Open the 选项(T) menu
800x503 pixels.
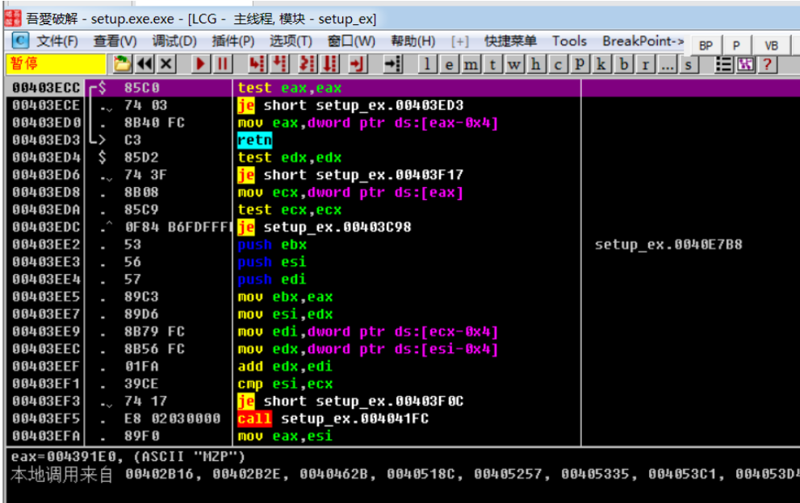point(291,41)
